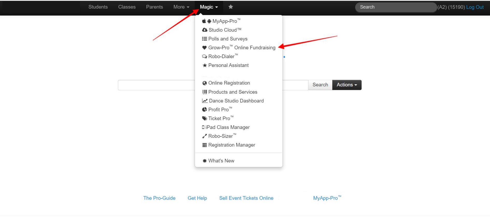Click the barcode icon beside Products and Services
490x222 pixels.
coord(205,92)
